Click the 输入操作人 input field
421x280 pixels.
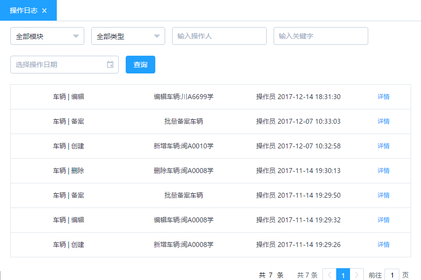pyautogui.click(x=219, y=36)
